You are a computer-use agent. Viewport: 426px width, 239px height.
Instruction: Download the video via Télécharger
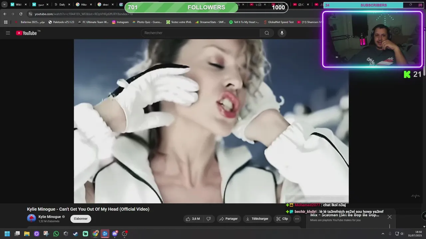click(257, 219)
